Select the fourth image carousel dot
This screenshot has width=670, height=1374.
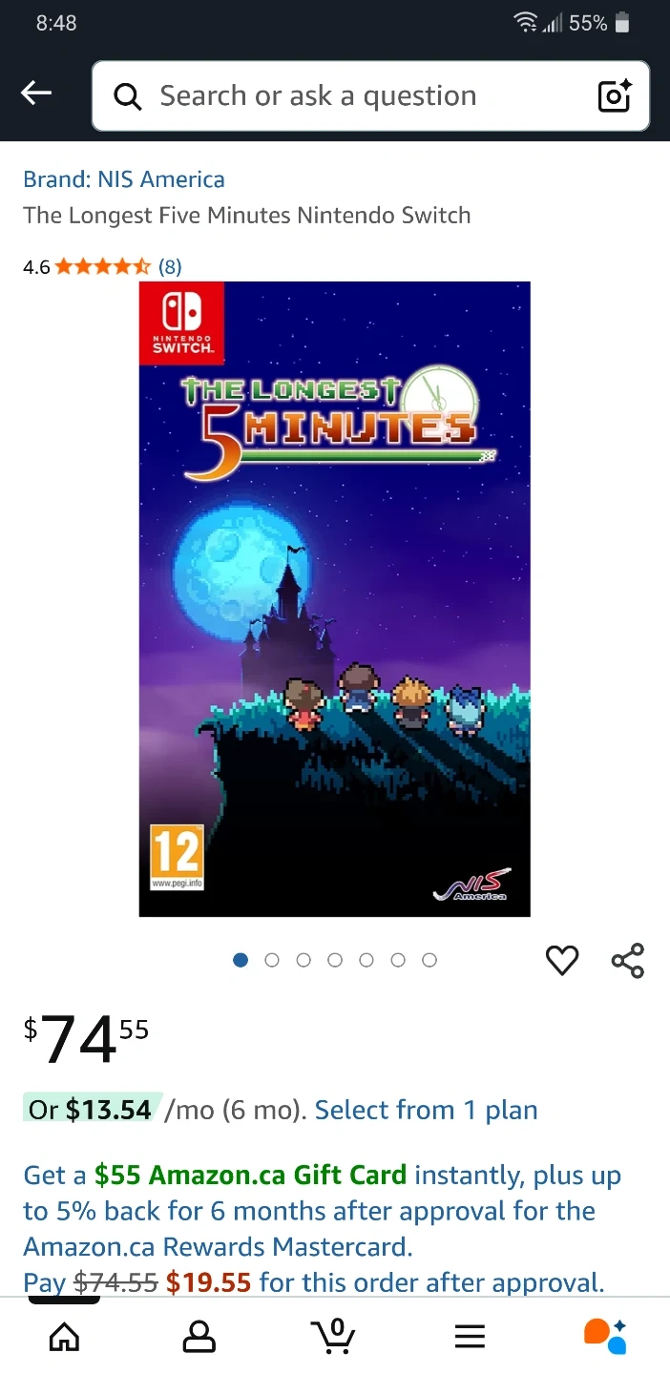click(335, 960)
